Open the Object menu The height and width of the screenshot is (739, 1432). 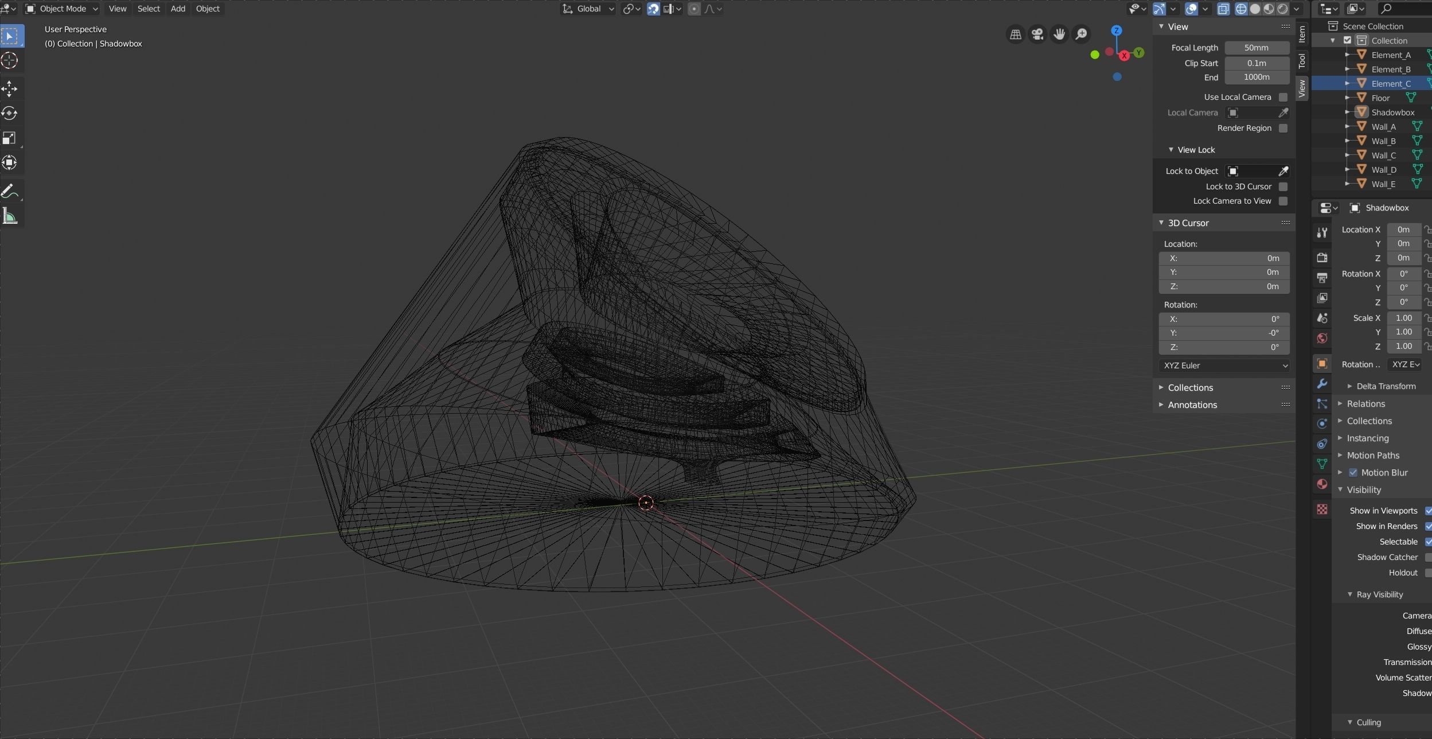pyautogui.click(x=208, y=9)
